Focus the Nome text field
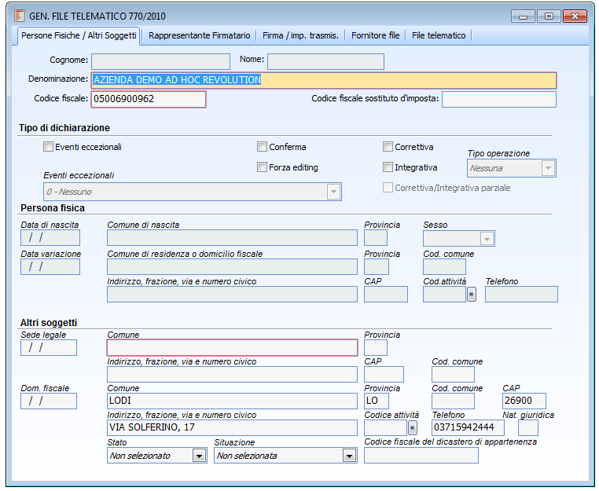The width and height of the screenshot is (599, 491). point(326,61)
